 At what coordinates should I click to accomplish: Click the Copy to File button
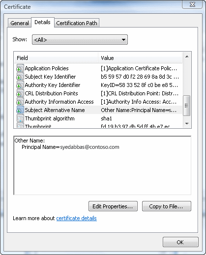[167, 206]
